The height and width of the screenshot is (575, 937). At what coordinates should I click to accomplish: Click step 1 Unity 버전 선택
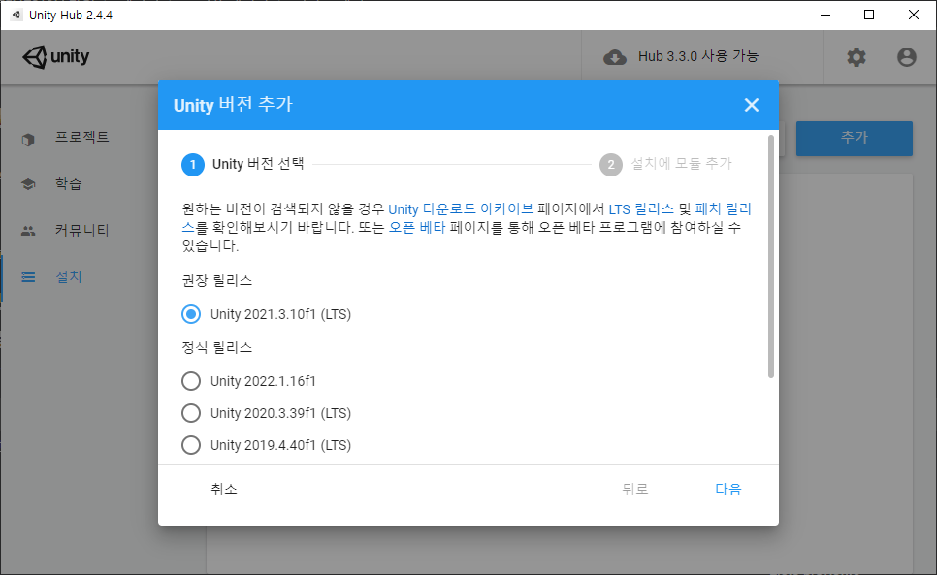(242, 164)
